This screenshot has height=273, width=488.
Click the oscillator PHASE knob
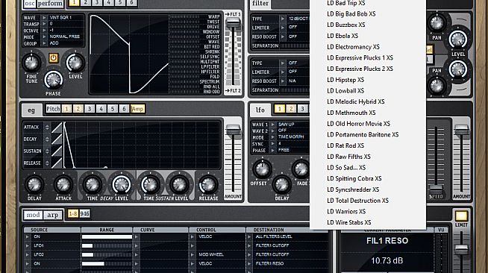click(54, 80)
